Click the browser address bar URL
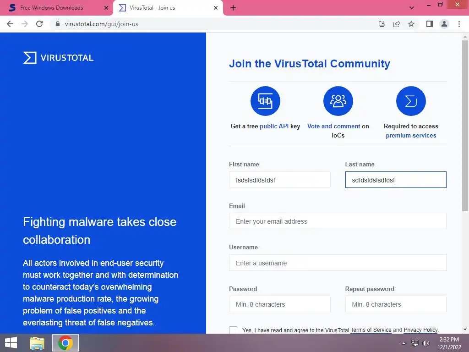Image resolution: width=469 pixels, height=352 pixels. pos(101,24)
